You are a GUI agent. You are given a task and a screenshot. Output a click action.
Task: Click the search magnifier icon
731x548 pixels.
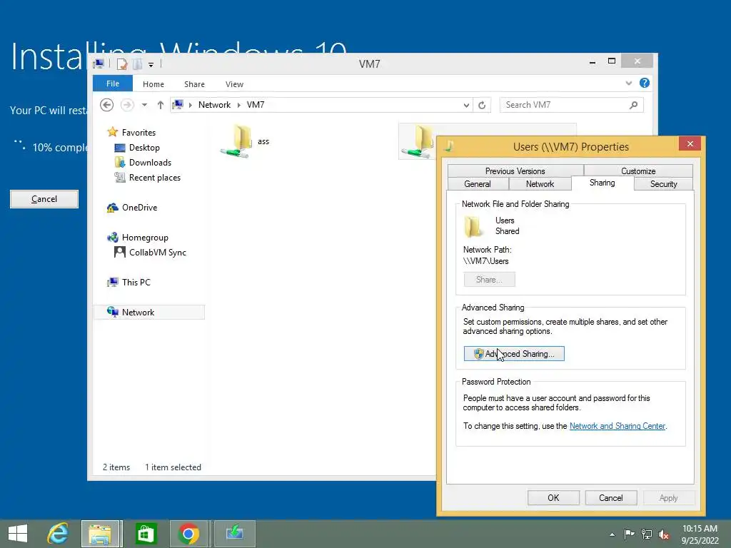point(633,105)
